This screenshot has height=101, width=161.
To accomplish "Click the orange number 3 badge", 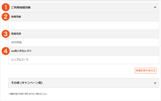I will (x=6, y=34).
